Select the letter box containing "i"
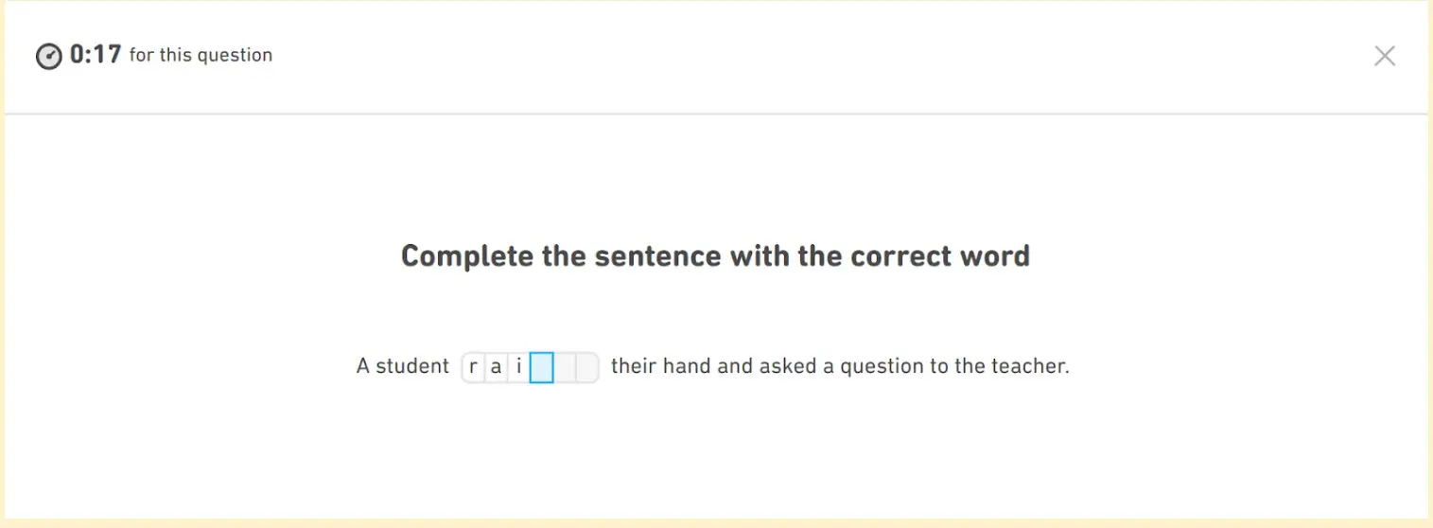The image size is (1433, 528). point(518,367)
